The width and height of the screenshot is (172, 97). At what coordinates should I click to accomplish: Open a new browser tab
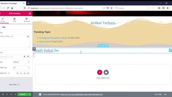[x=28, y=3]
